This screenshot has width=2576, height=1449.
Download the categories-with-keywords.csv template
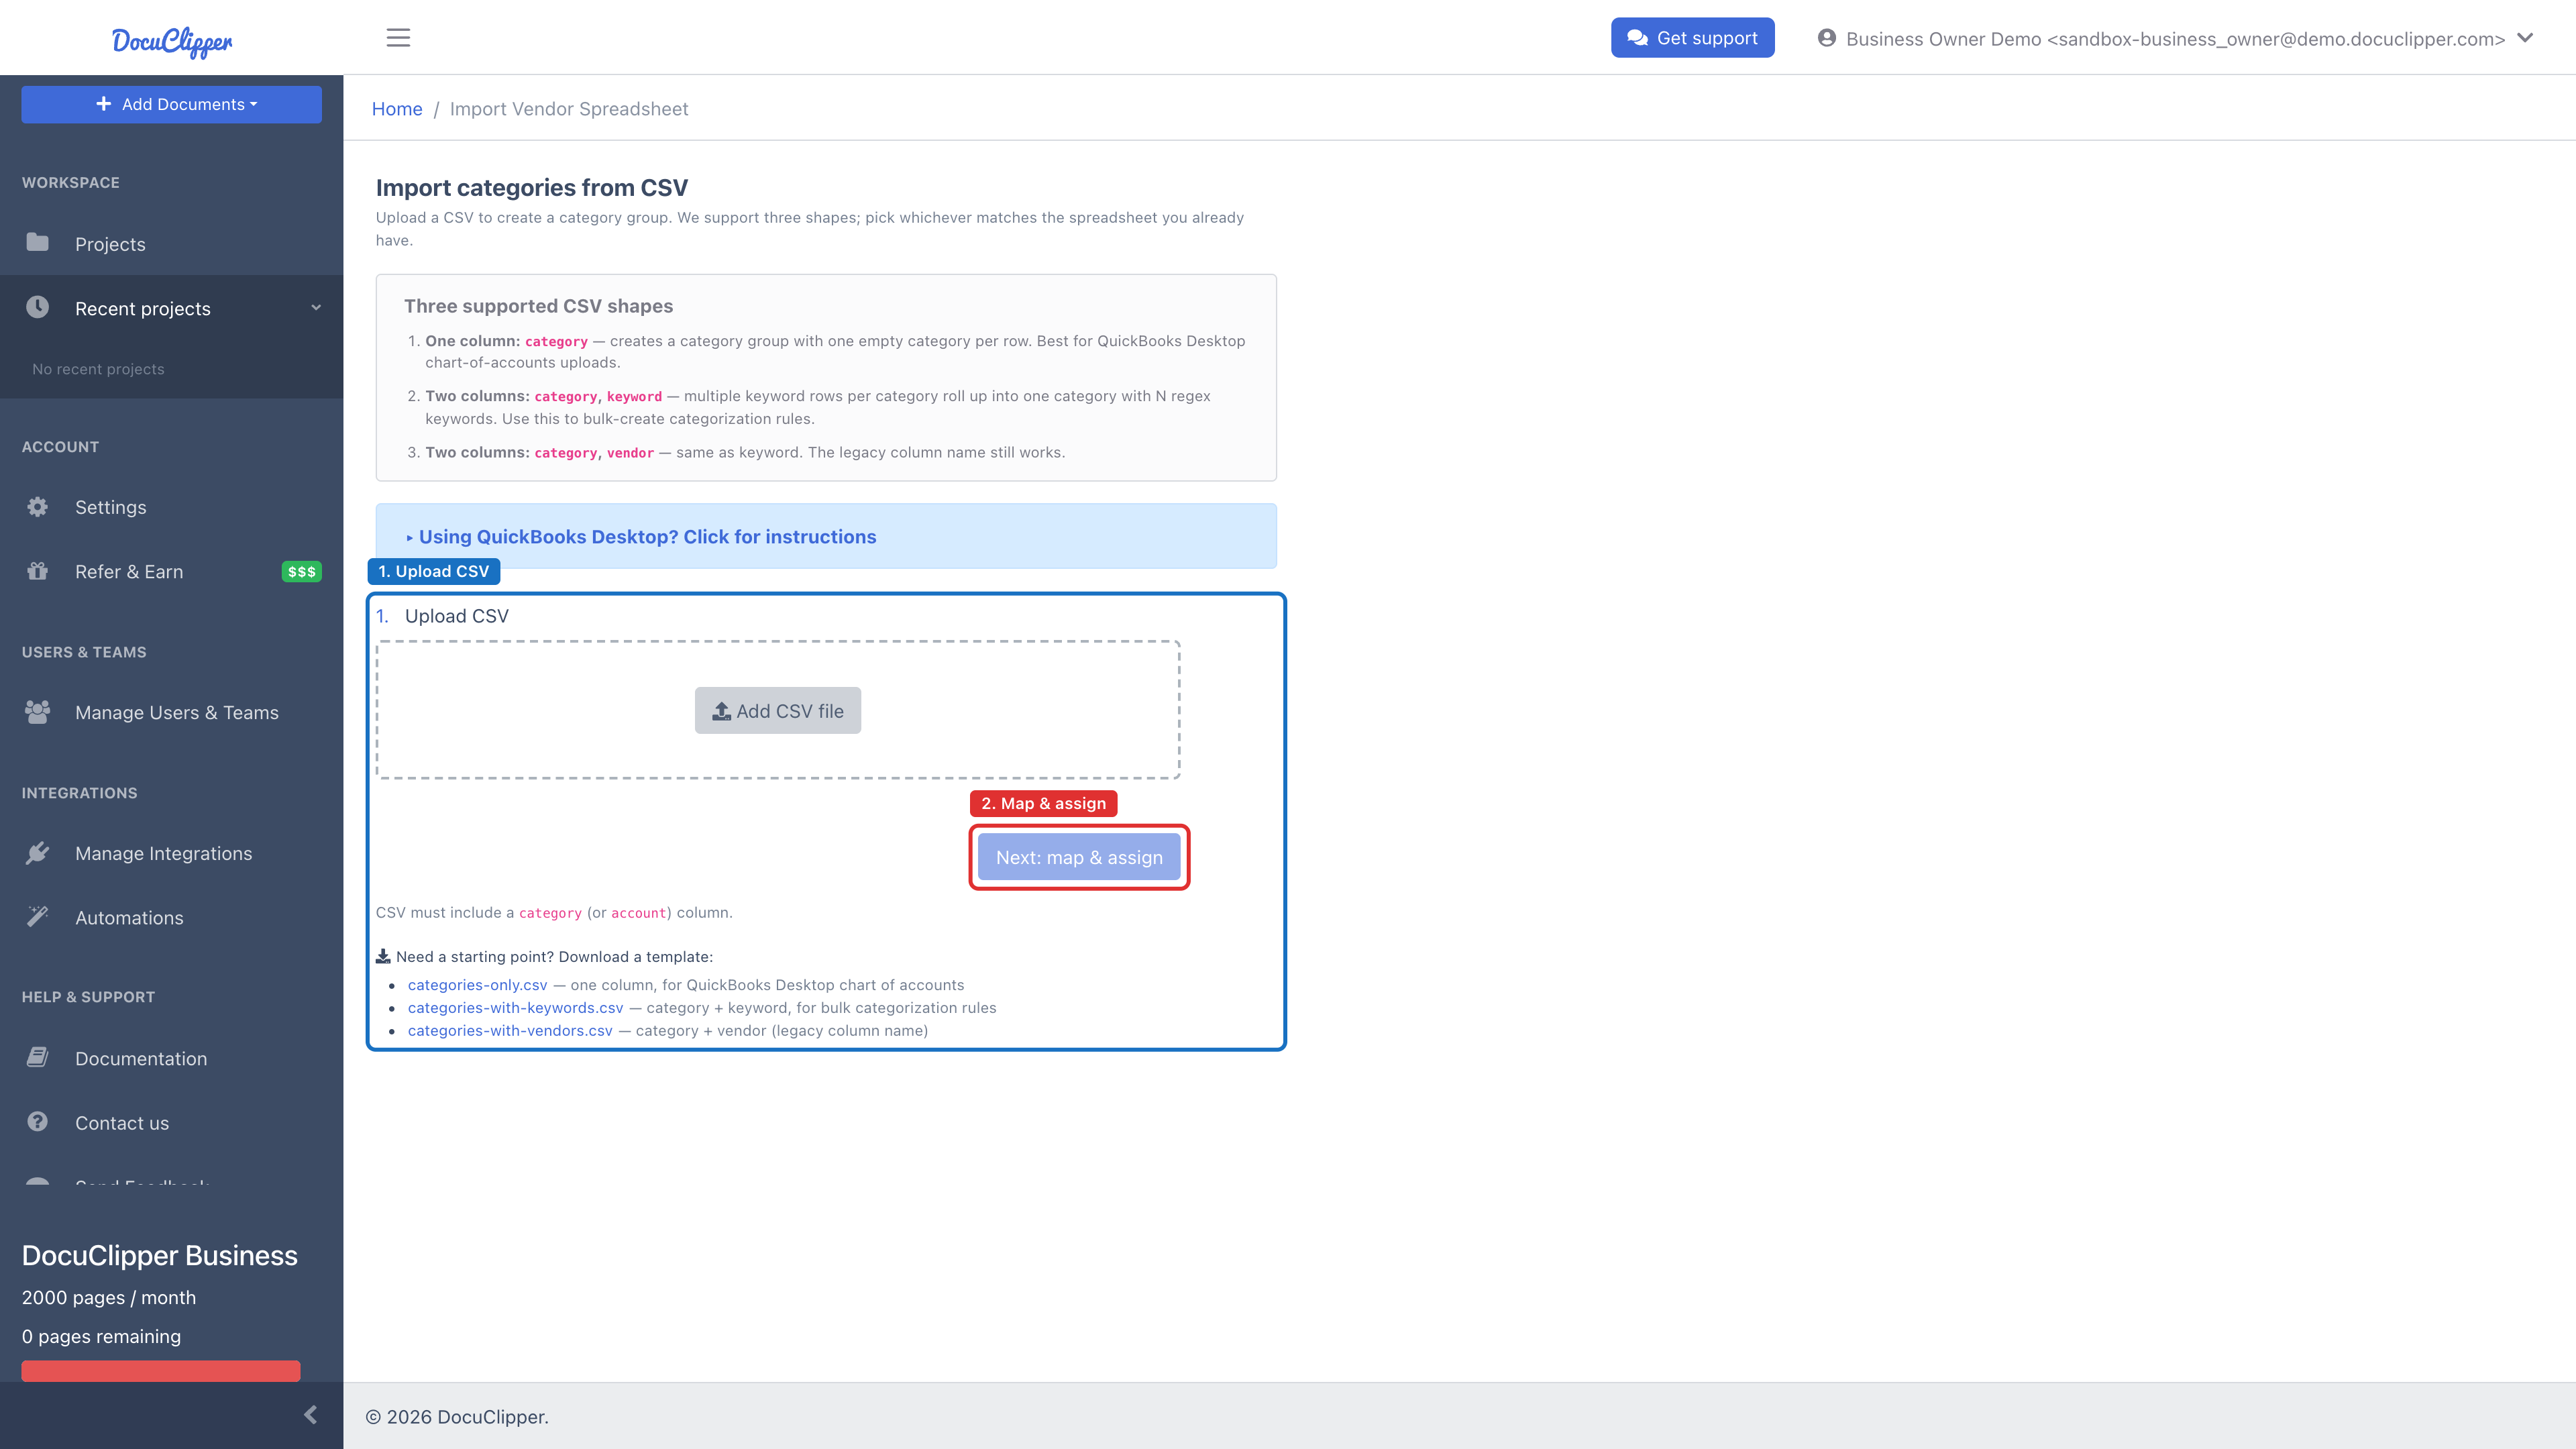point(515,1008)
